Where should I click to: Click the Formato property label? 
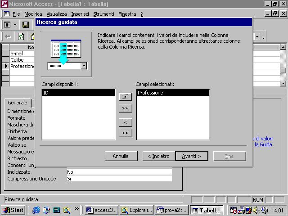tap(16, 118)
